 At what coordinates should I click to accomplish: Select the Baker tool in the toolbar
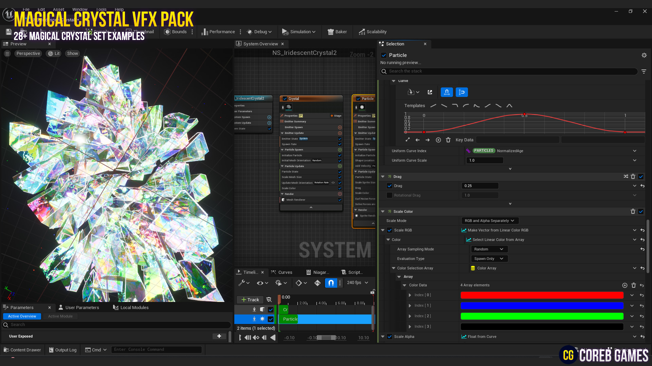click(337, 32)
